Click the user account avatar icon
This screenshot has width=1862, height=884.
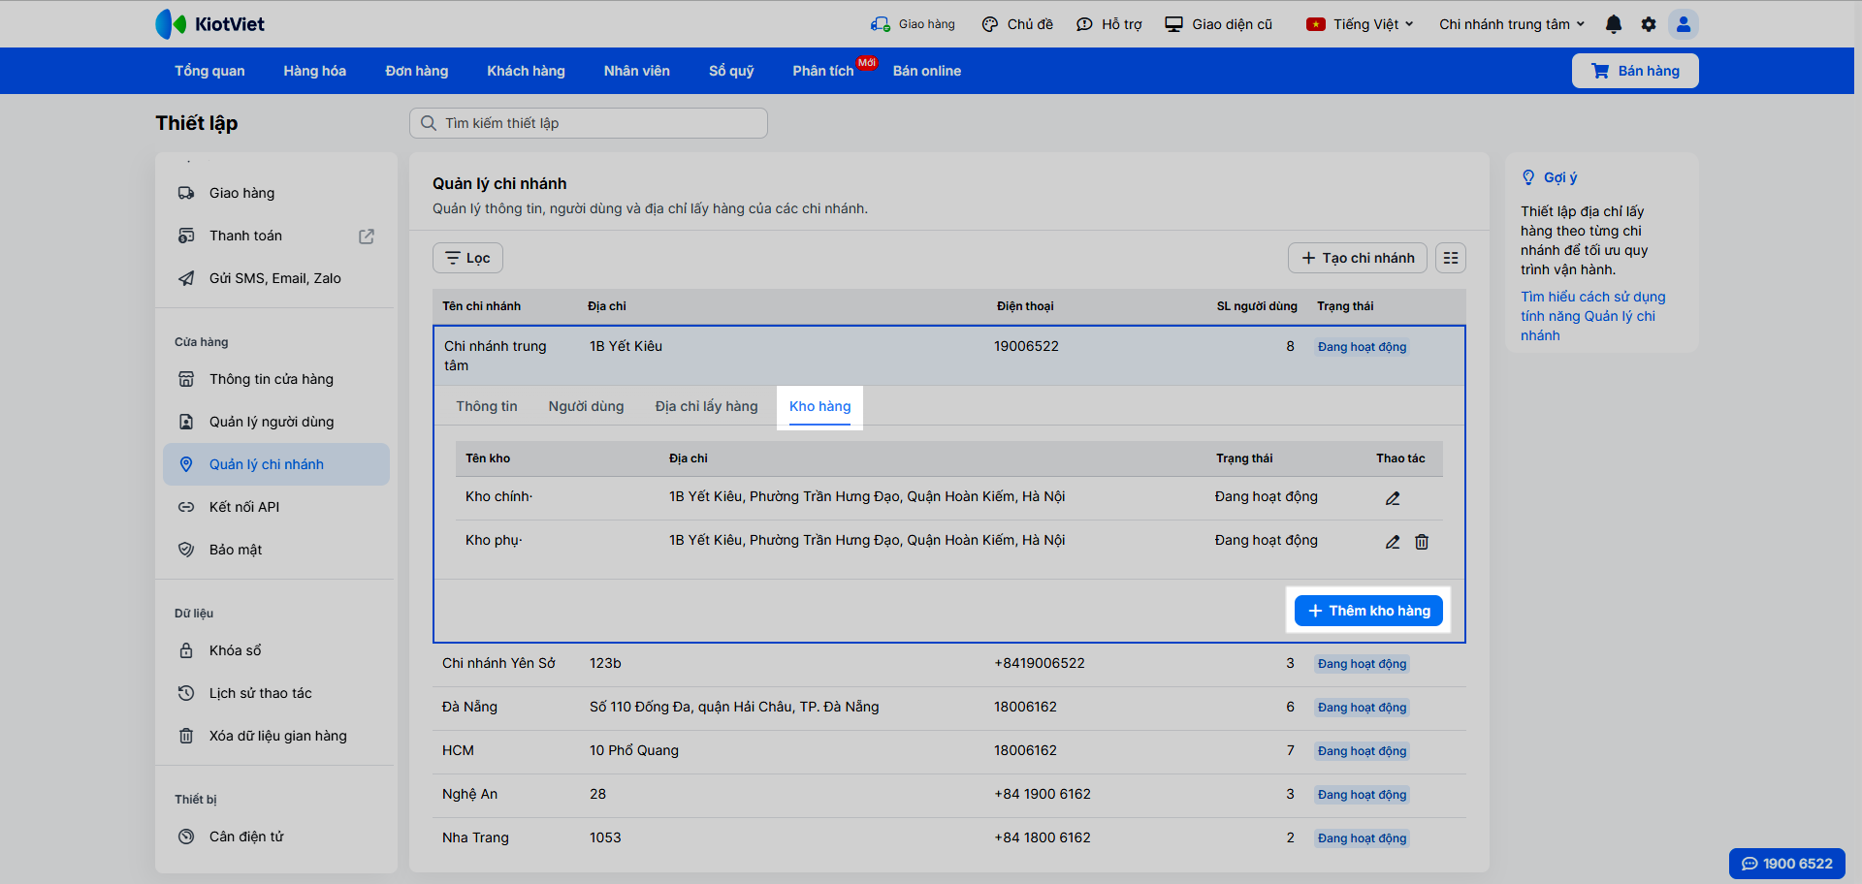(x=1683, y=24)
